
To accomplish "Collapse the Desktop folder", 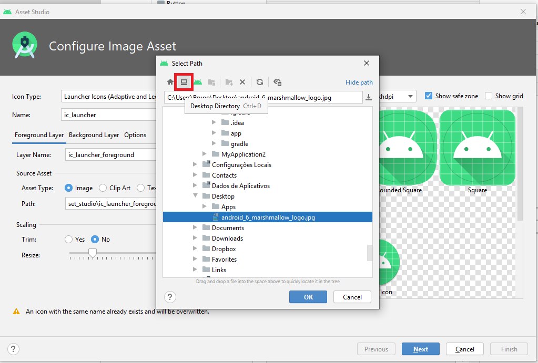I will tap(195, 196).
